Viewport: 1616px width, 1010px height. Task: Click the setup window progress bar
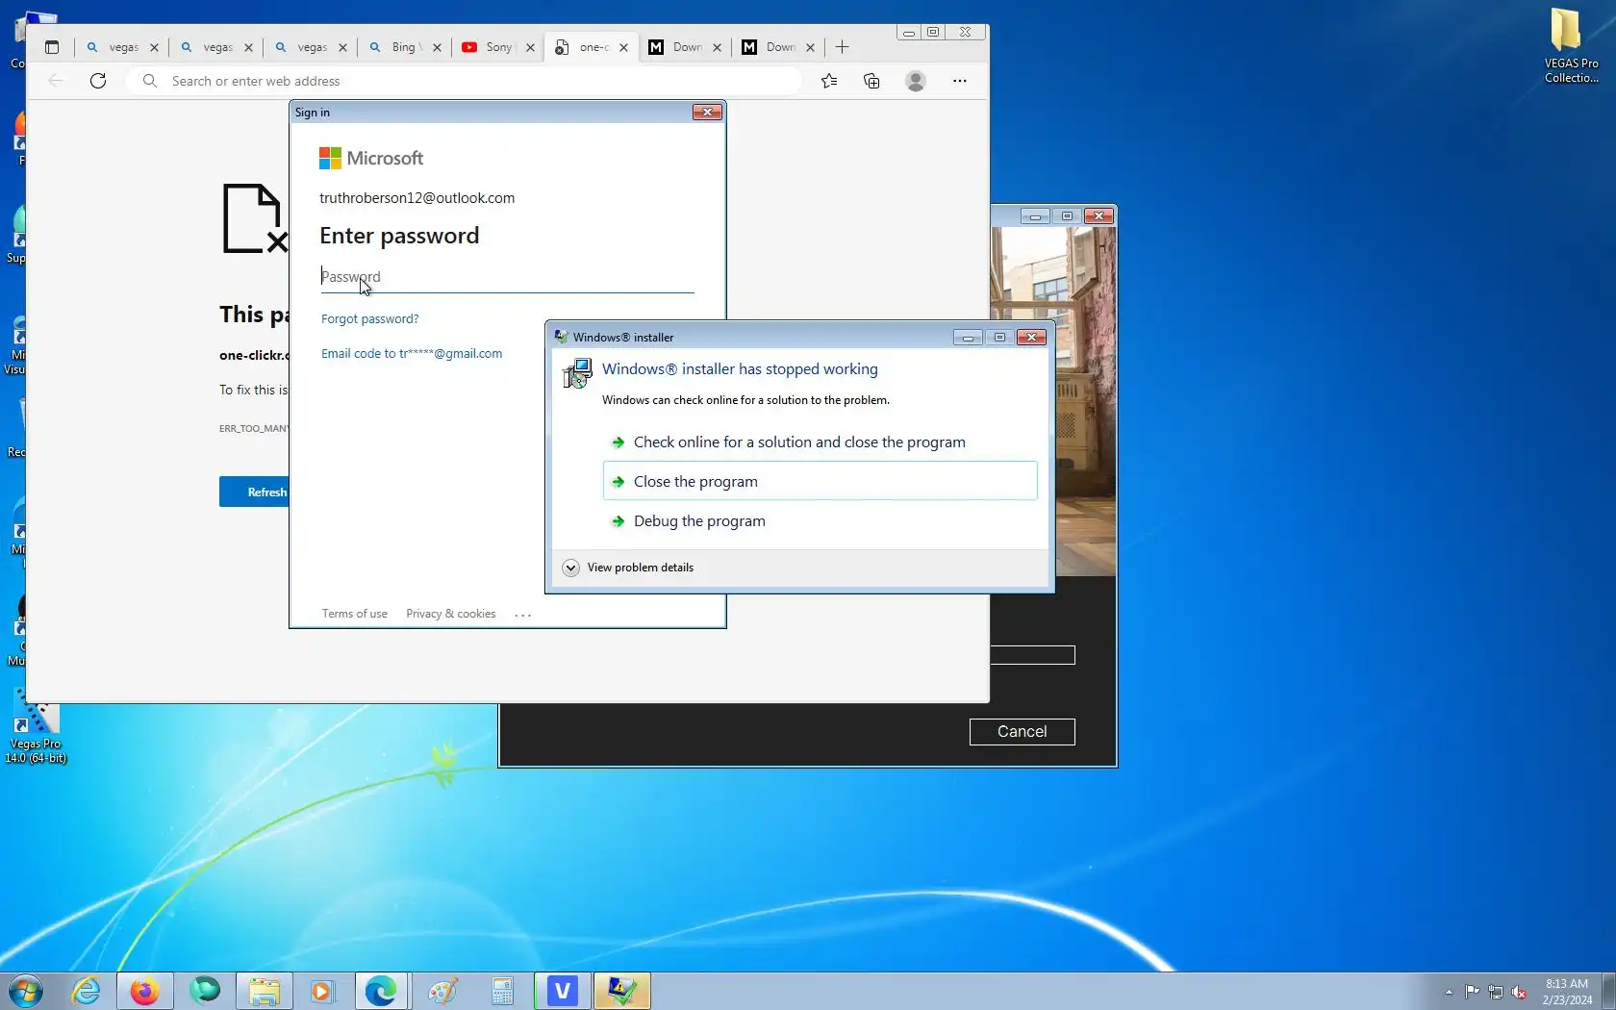click(1032, 655)
